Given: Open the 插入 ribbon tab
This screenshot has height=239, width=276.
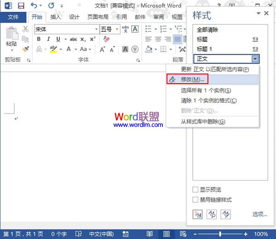Looking at the screenshot, I should pyautogui.click(x=56, y=17).
